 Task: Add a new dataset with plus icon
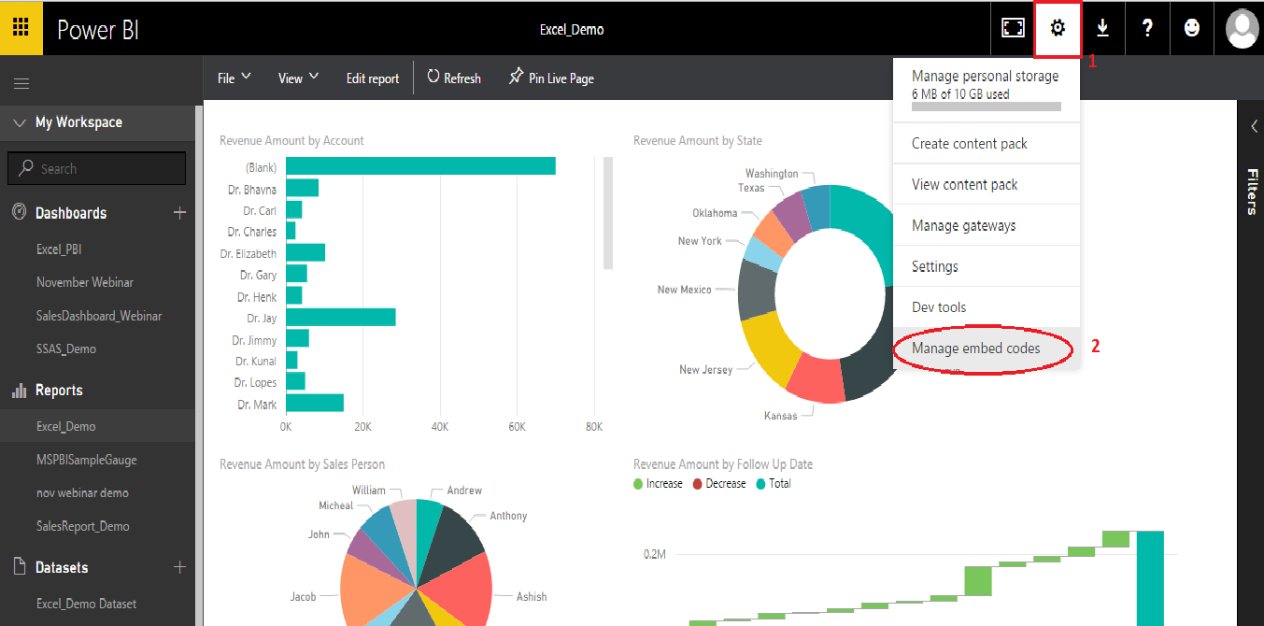pos(179,567)
